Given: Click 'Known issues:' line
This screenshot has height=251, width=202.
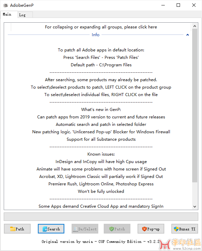Looking at the screenshot, I should click(101, 154).
